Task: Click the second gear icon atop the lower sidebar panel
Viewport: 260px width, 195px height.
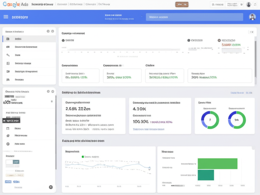Action: [x=53, y=91]
